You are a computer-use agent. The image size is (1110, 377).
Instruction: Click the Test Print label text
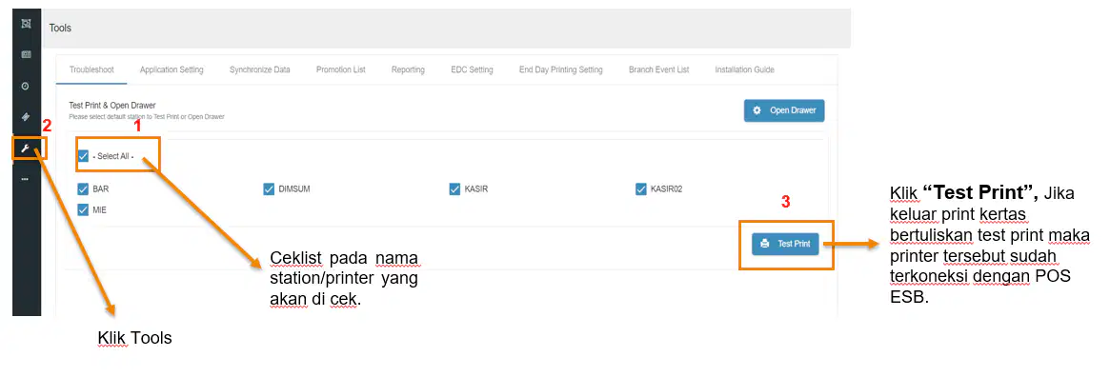tap(795, 244)
